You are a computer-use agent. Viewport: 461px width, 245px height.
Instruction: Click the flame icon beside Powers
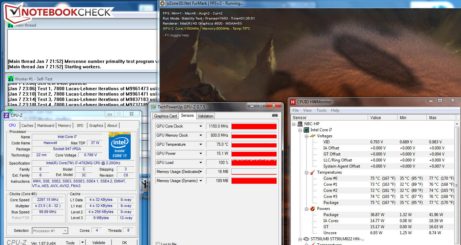click(313, 209)
